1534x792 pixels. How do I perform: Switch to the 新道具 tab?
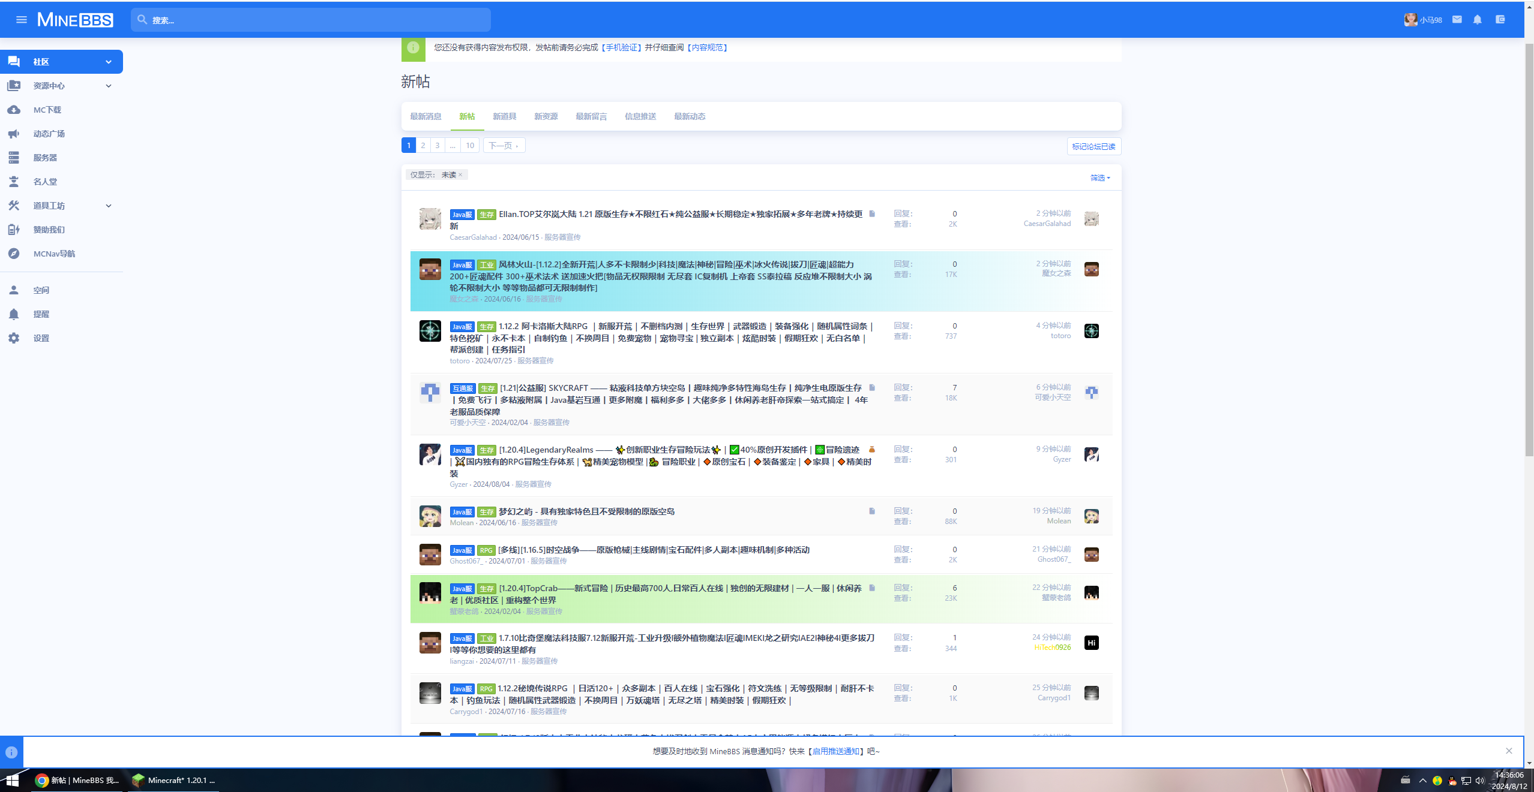pos(505,116)
